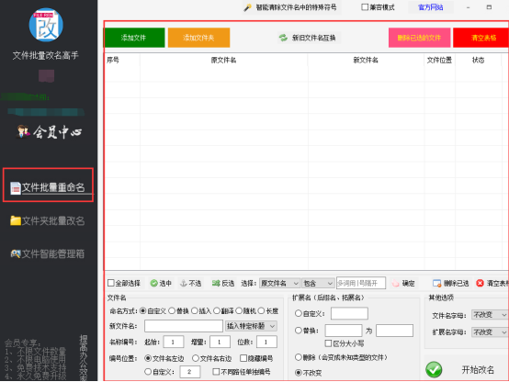Select 随机 naming method radio
Image resolution: width=509 pixels, height=382 pixels.
239,311
